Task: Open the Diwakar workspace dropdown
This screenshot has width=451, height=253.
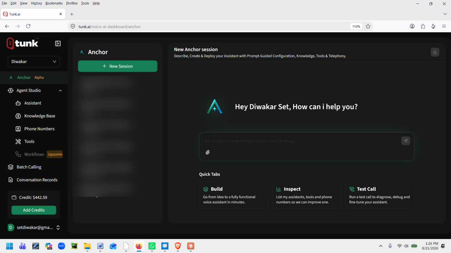Action: pyautogui.click(x=34, y=61)
